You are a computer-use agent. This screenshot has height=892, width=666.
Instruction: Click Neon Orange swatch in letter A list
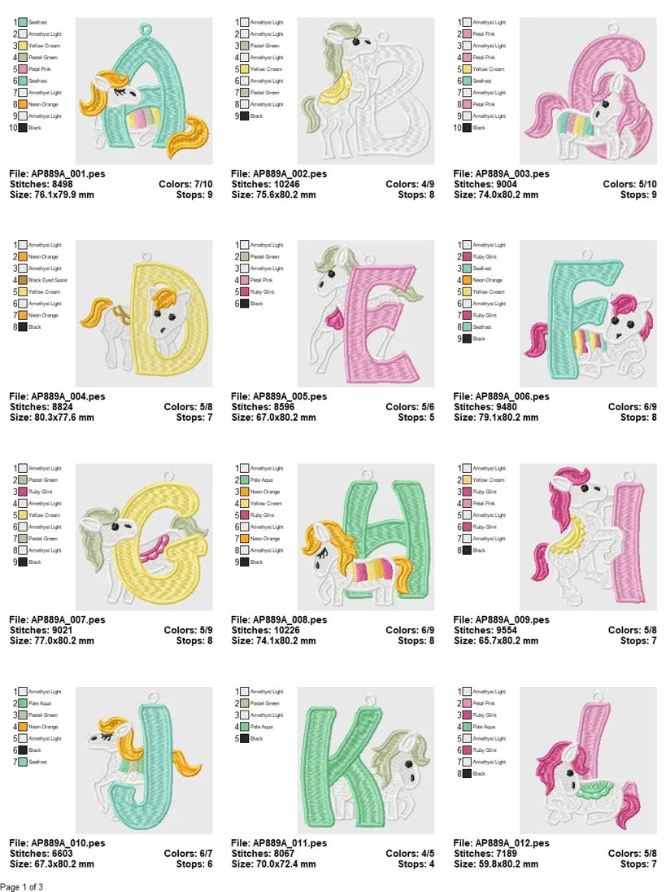click(x=23, y=104)
